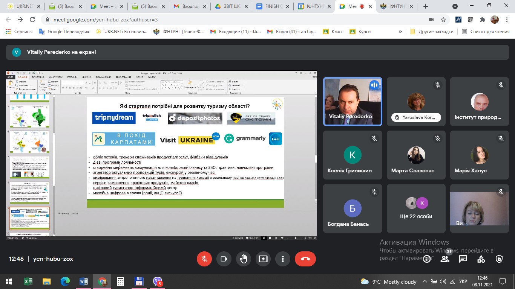The width and height of the screenshot is (515, 289).
Task: Open the Google Переводчик bookmark
Action: (x=64, y=32)
